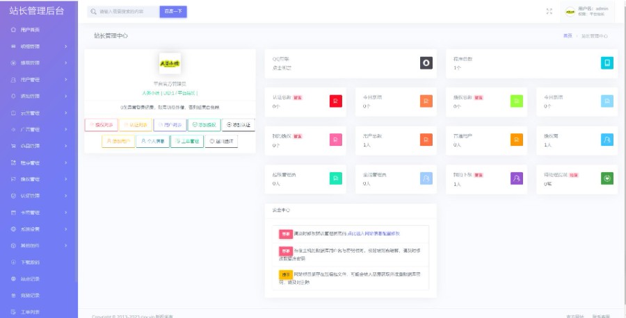The width and height of the screenshot is (626, 318).
Task: Click the 百度一下 search button
Action: [x=173, y=12]
